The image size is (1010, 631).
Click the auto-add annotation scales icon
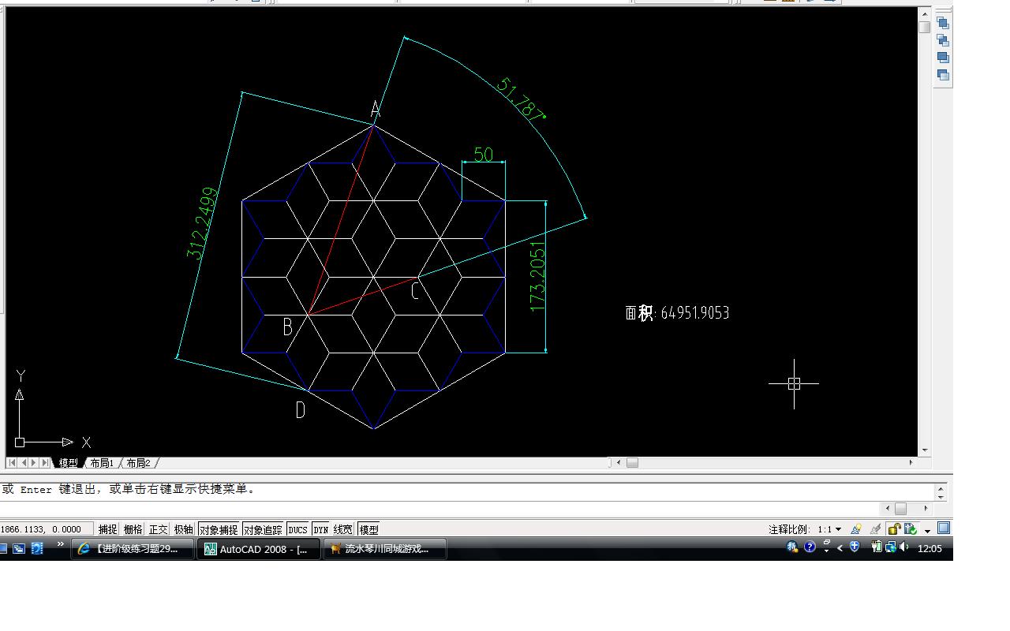tap(875, 529)
